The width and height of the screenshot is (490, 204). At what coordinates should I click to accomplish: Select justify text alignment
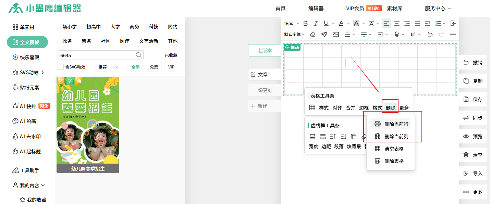coord(417,23)
